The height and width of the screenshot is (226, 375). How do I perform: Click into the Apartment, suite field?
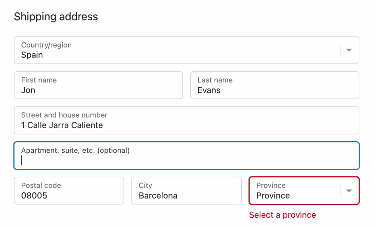click(x=187, y=156)
